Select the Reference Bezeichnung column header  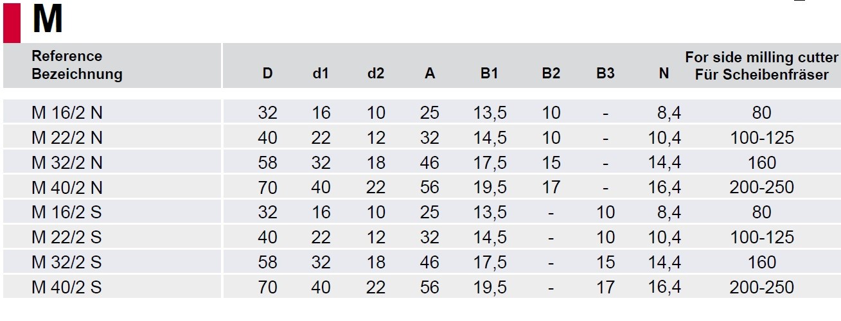click(x=77, y=65)
